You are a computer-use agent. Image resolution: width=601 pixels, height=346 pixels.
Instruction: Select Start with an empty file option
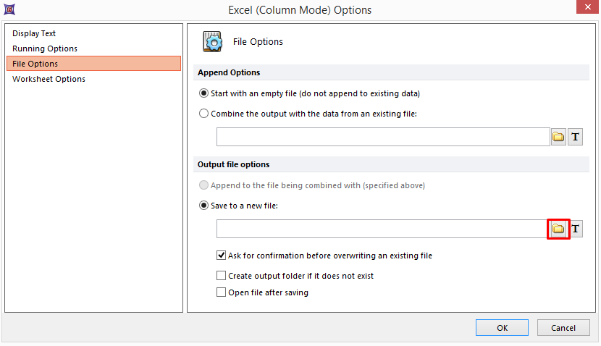click(x=204, y=93)
